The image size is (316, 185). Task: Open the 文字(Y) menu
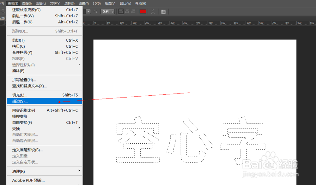(55, 3)
